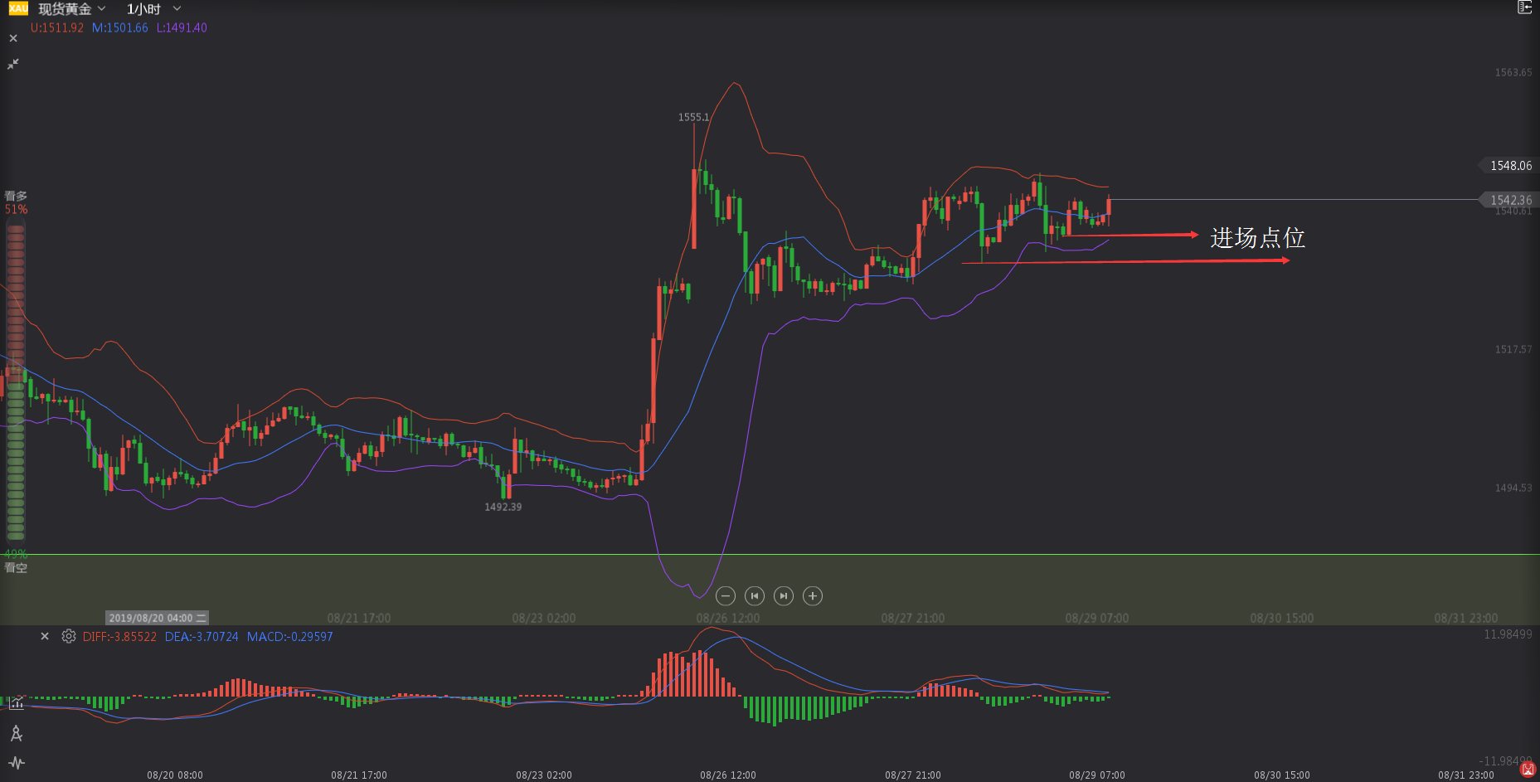Click the 08/20 08:00 bottom axis label
Viewport: 1540px width, 782px height.
pyautogui.click(x=175, y=775)
